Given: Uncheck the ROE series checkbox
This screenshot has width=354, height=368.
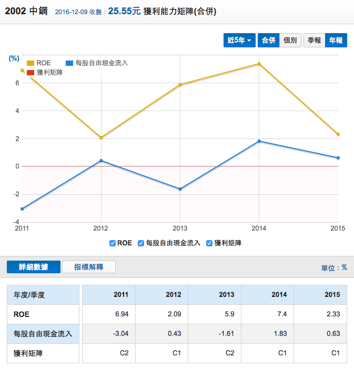Looking at the screenshot, I should (113, 243).
